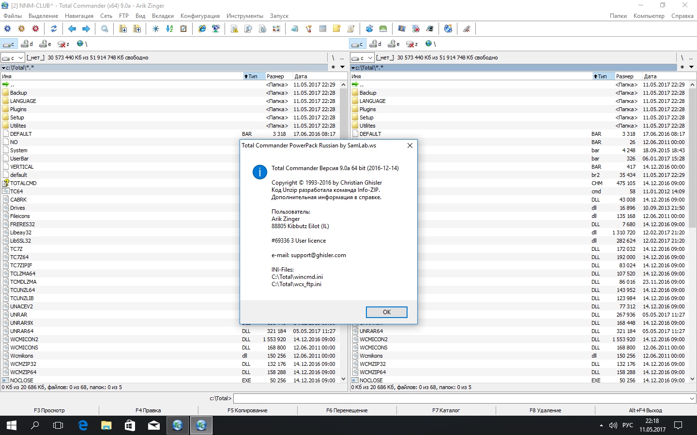Open the Конфигурация menu

point(200,16)
